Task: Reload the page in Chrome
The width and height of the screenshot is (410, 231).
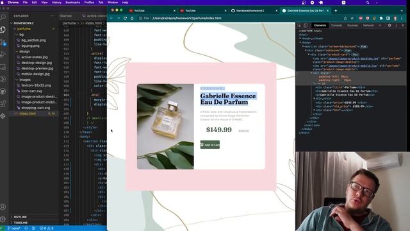Action: click(126, 18)
